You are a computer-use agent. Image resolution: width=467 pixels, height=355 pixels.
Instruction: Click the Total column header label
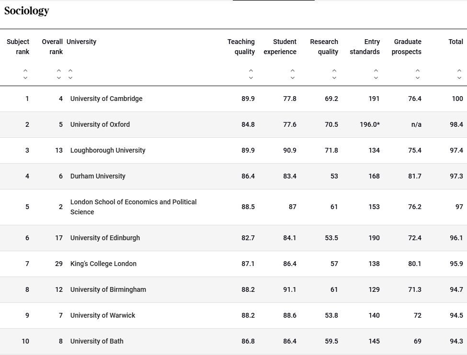[456, 42]
